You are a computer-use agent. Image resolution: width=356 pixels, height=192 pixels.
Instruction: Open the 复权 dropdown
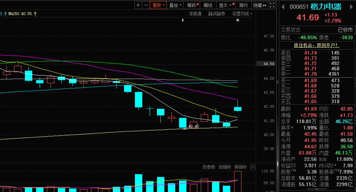point(158,5)
